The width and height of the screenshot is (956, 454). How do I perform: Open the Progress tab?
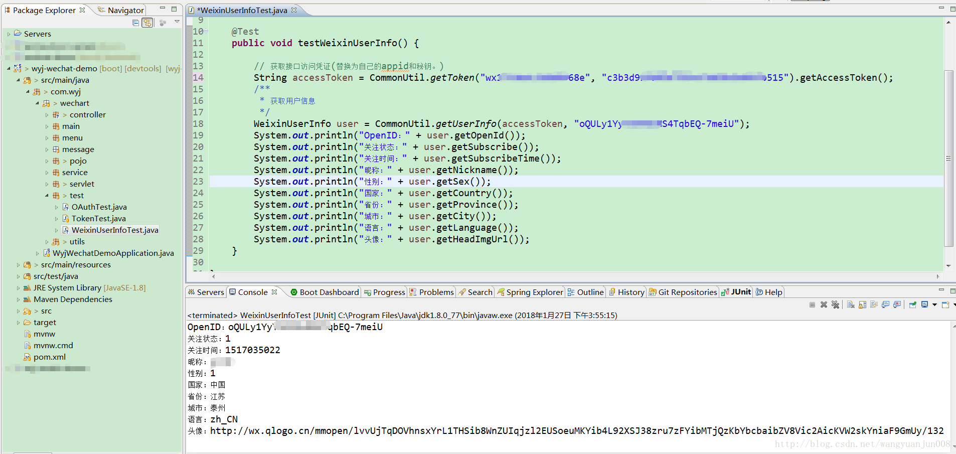tap(385, 292)
